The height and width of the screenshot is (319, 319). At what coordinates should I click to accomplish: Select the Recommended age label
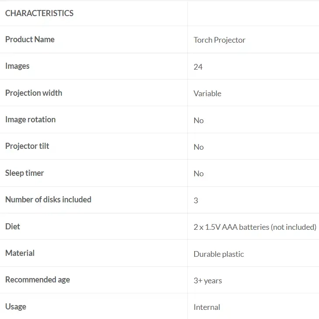38,280
